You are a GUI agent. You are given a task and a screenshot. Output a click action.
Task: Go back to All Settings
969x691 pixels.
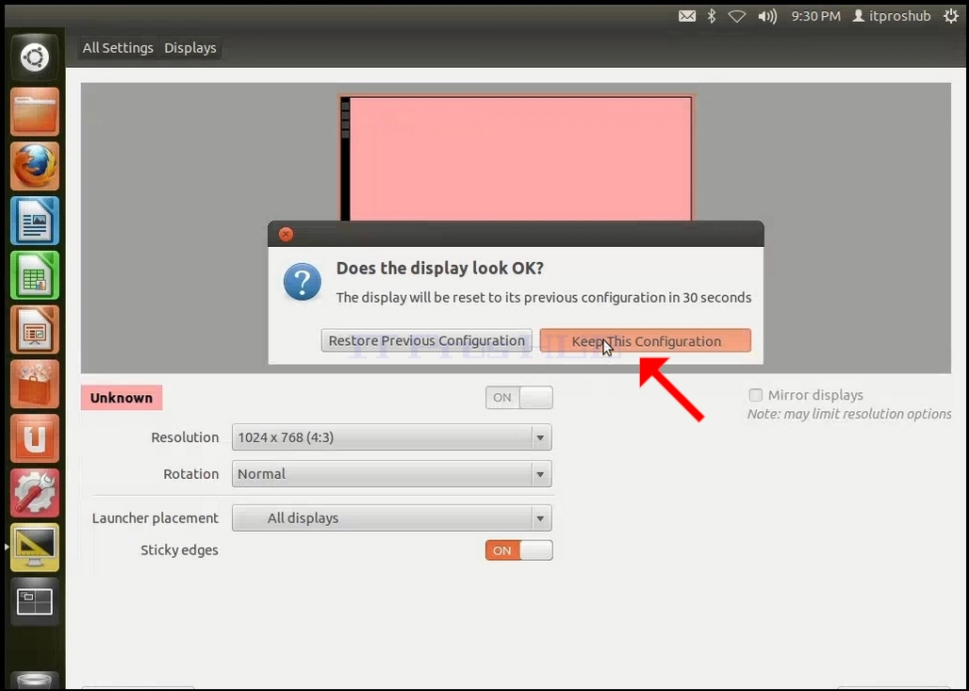(x=118, y=47)
